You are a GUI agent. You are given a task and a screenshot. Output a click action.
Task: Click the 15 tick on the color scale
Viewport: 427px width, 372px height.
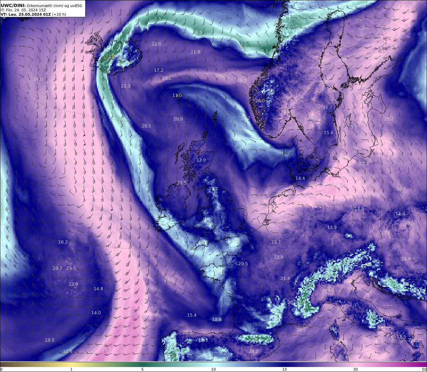pyautogui.click(x=285, y=369)
